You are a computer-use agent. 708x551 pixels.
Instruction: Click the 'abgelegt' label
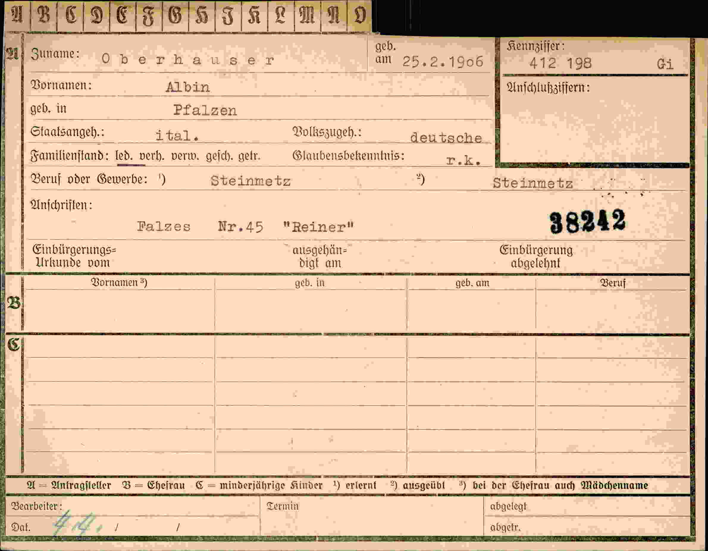coord(508,506)
